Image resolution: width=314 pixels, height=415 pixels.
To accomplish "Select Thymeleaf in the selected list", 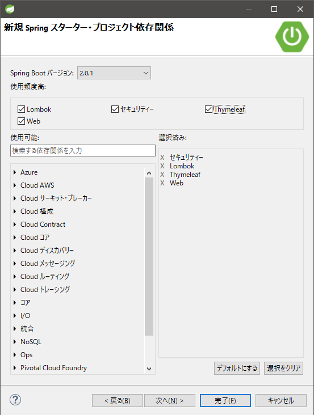I will (x=185, y=175).
